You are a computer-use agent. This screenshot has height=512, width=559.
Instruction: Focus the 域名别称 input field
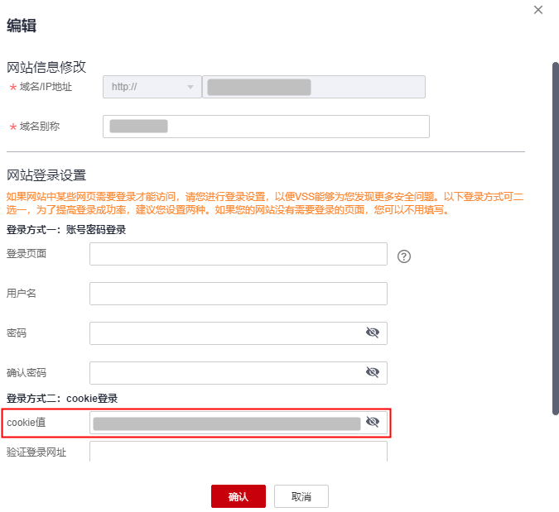[x=266, y=127]
